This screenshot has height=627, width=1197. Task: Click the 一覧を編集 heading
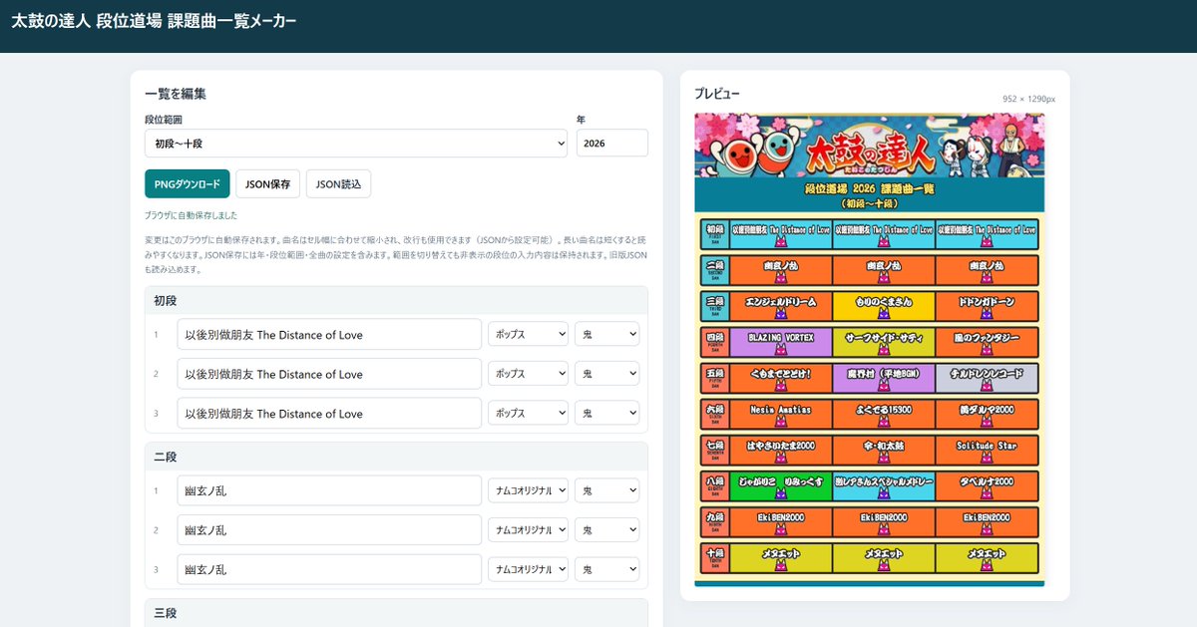(176, 94)
